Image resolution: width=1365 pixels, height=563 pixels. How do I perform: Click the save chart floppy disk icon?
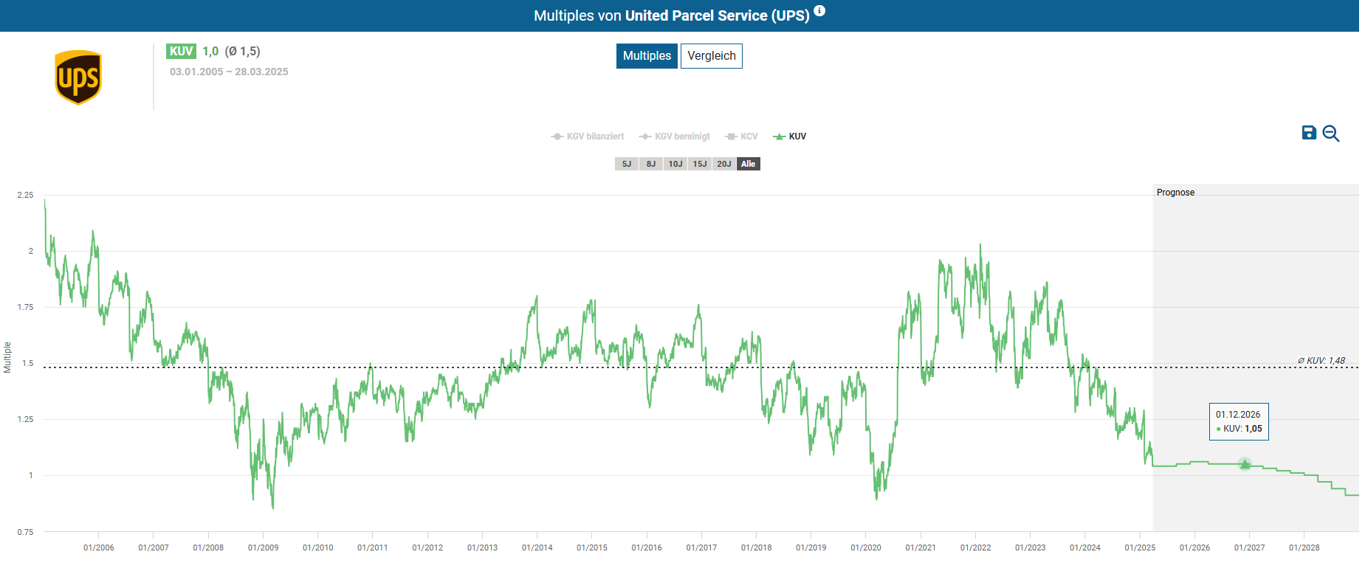[1308, 133]
